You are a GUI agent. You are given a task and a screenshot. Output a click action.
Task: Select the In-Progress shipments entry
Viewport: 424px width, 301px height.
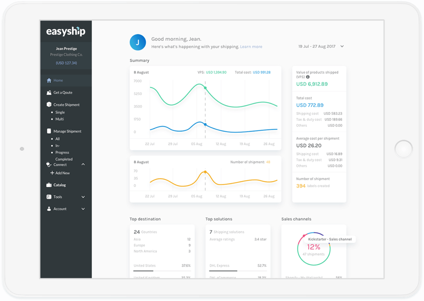point(58,145)
